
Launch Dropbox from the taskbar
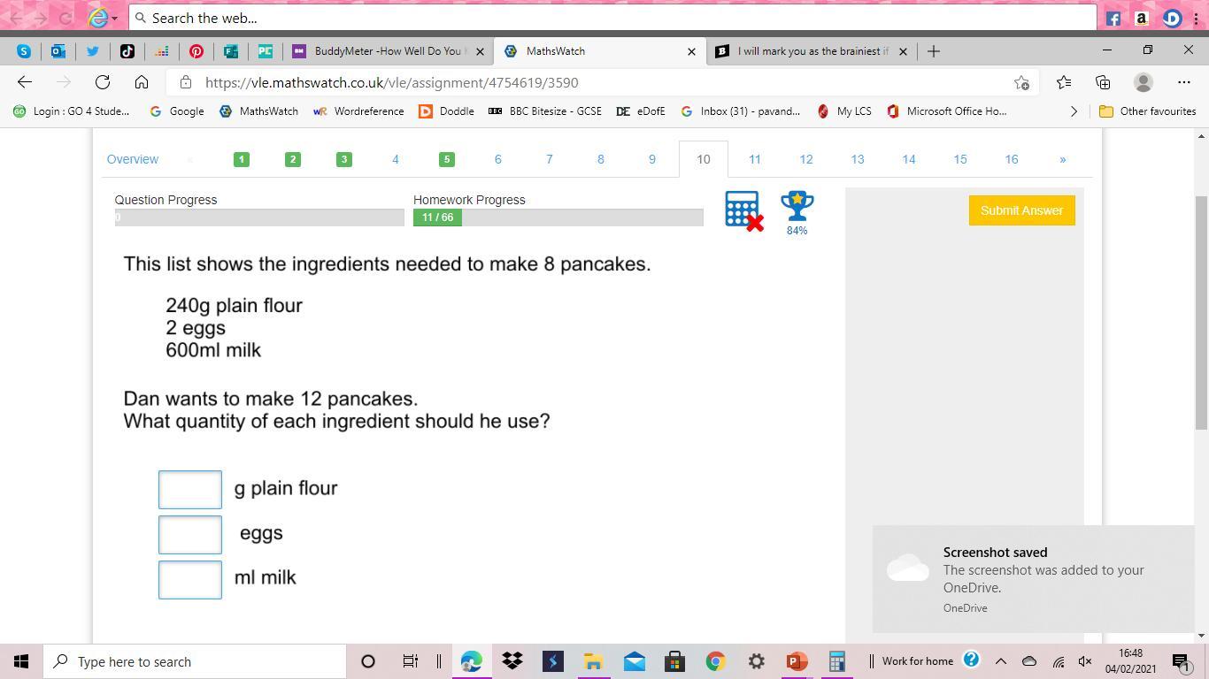512,661
